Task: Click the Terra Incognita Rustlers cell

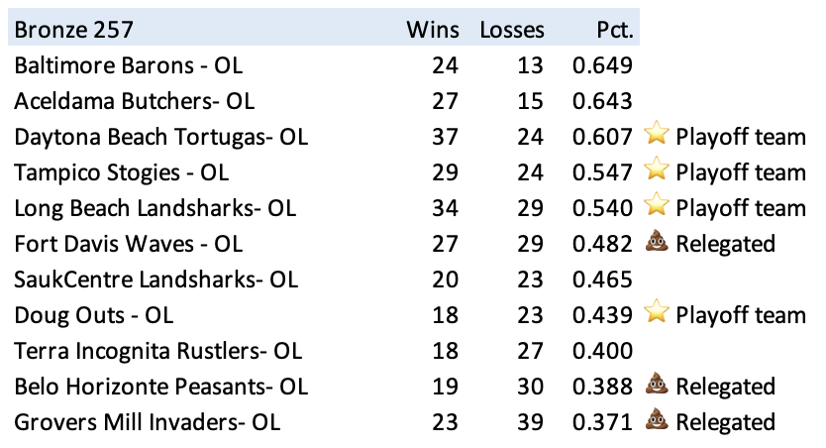Action: [x=157, y=351]
